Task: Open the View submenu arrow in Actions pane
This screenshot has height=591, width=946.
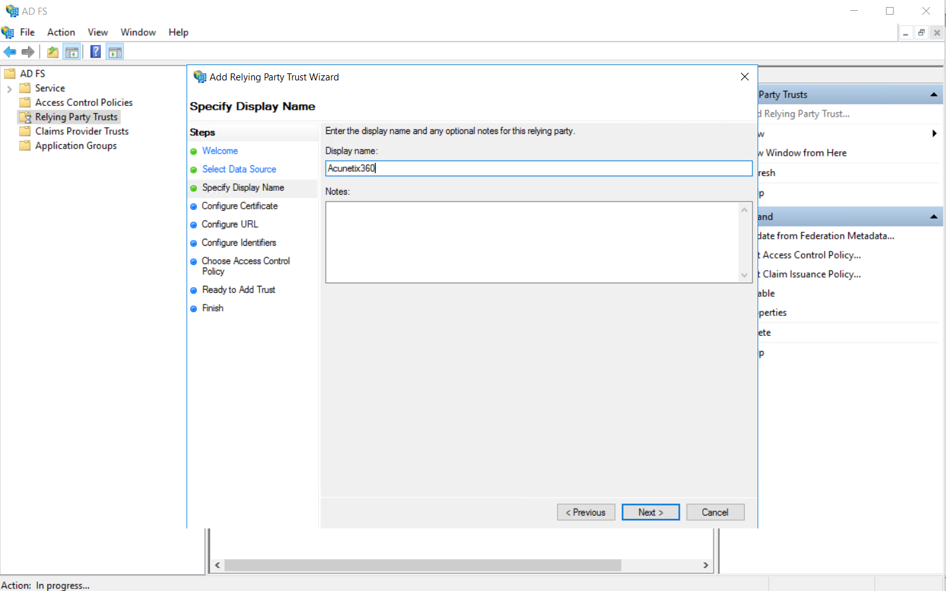Action: tap(935, 133)
